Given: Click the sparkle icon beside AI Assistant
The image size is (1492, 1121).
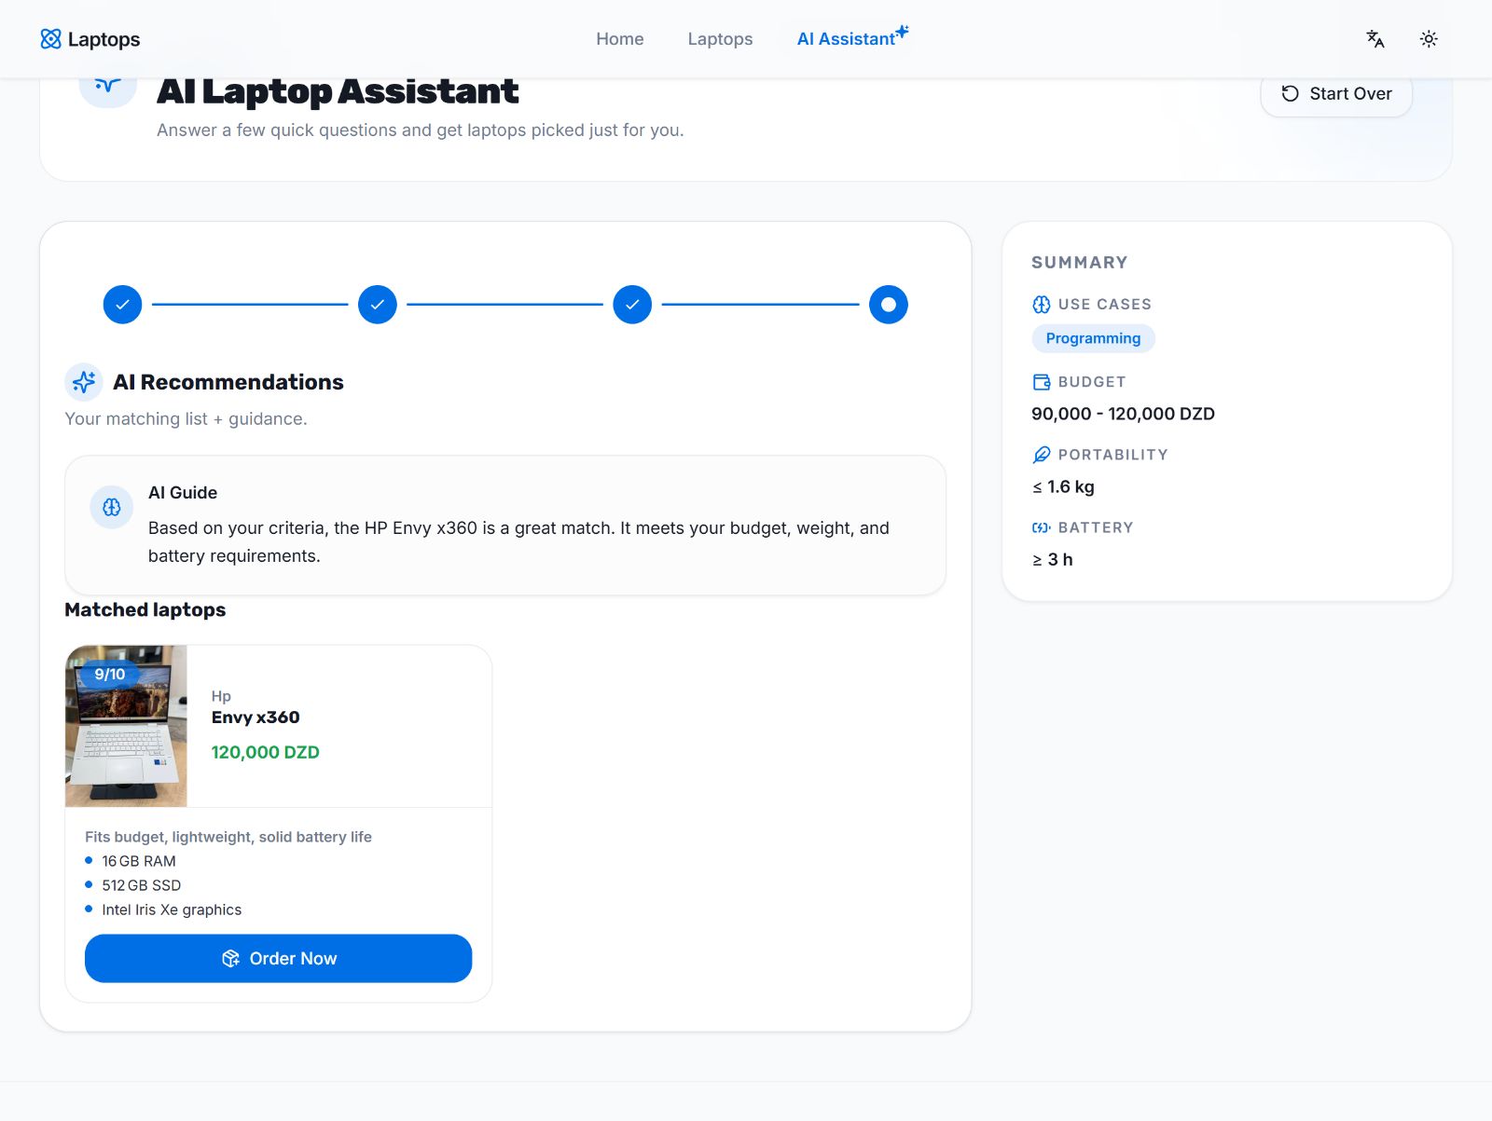Looking at the screenshot, I should 902,32.
